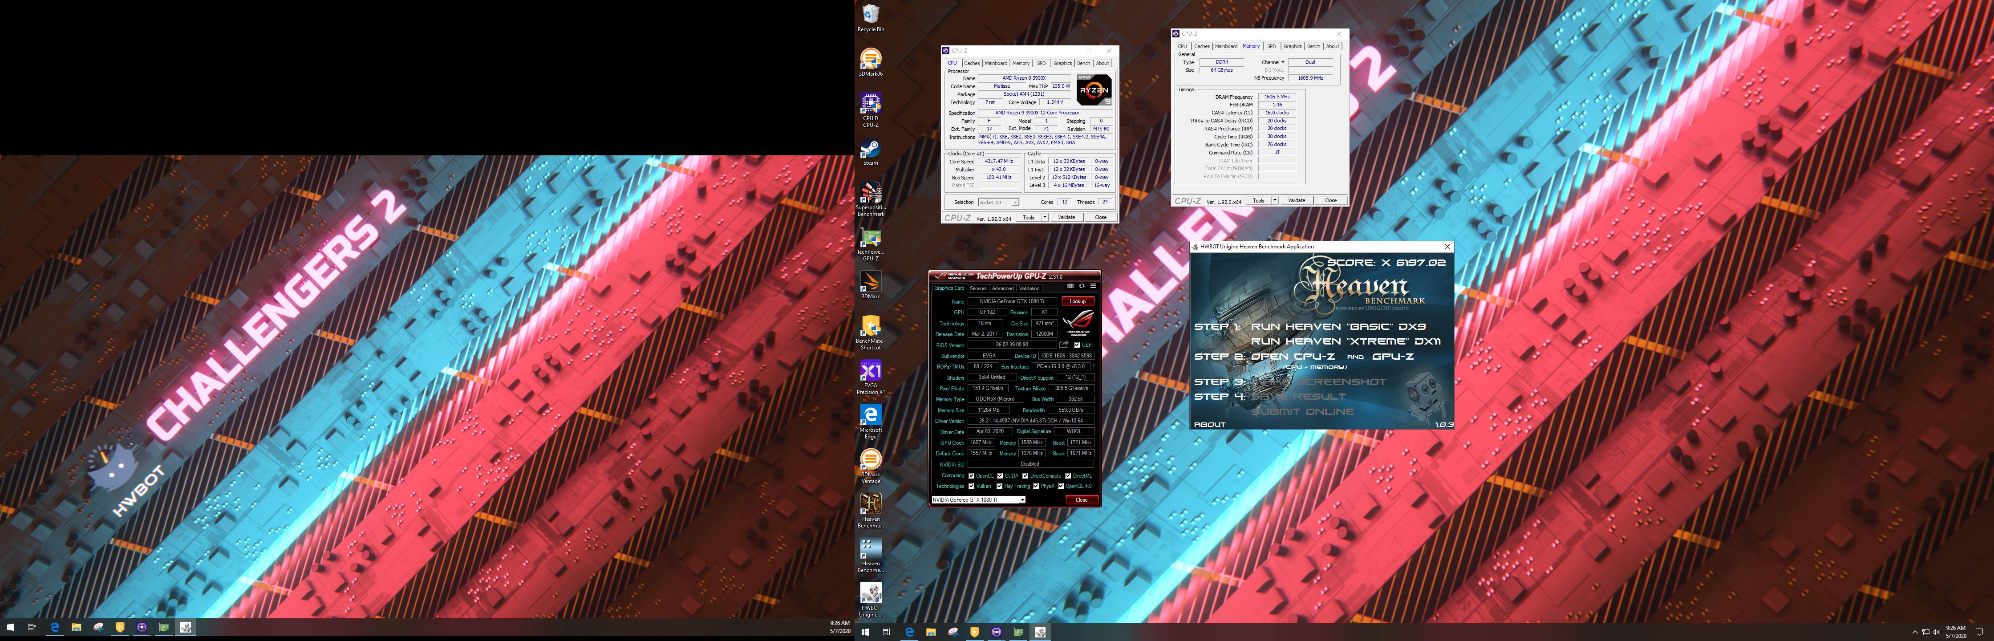Screen dimensions: 1994x641
Task: Open the CPUID CPU-Z desktop shortcut
Action: click(870, 110)
